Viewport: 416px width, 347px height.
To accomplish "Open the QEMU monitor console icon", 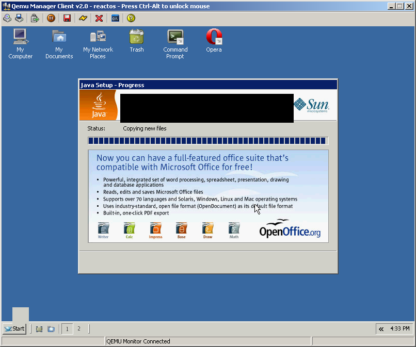I will click(115, 18).
